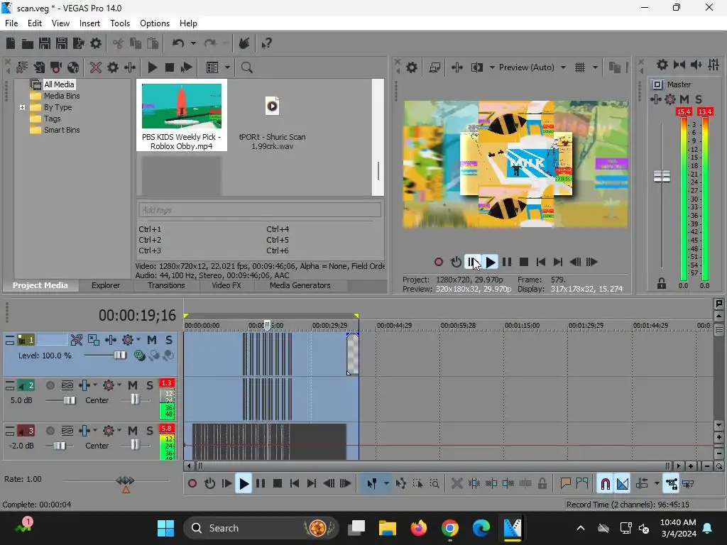
Task: Open video track 1 FX dropdown arrow
Action: coord(138,340)
